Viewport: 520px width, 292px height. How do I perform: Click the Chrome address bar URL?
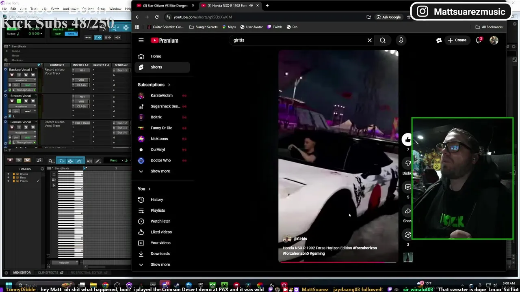pyautogui.click(x=203, y=17)
